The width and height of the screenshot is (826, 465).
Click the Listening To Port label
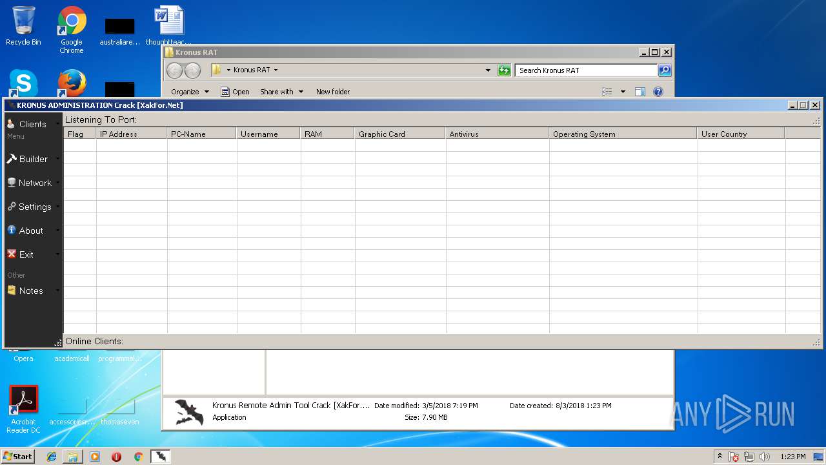tap(101, 119)
